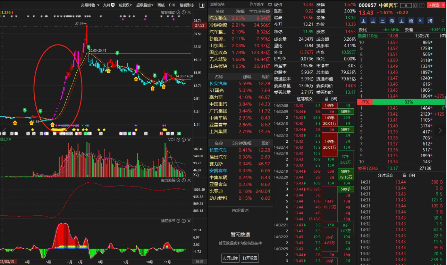Click the 背 indicator shortcut tile
The image size is (447, 265).
pyautogui.click(x=392, y=21)
